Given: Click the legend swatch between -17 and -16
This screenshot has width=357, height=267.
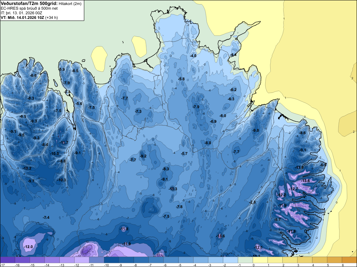Looking at the screenshot, I should coord(7,260).
